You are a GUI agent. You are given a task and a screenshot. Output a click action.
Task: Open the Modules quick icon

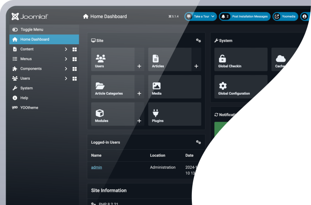click(113, 114)
